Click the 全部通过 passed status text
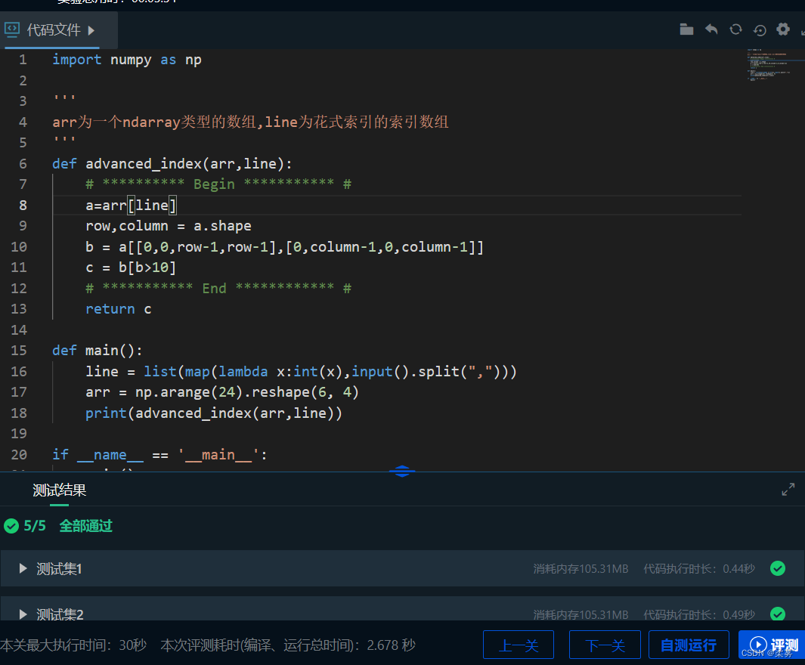The image size is (805, 665). click(x=85, y=525)
